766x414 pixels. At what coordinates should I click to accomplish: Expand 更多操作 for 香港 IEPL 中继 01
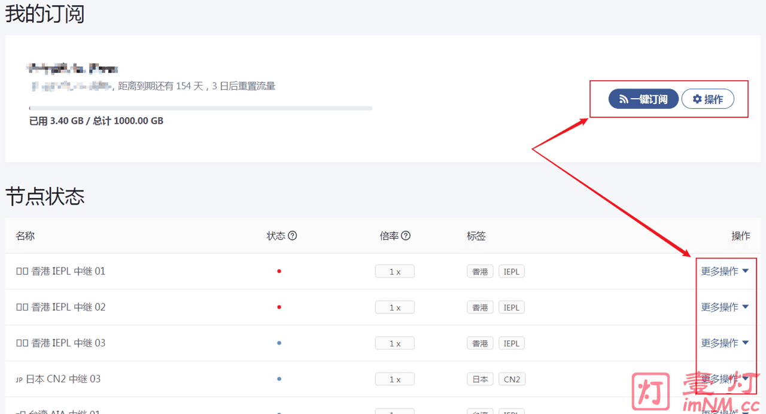[725, 271]
